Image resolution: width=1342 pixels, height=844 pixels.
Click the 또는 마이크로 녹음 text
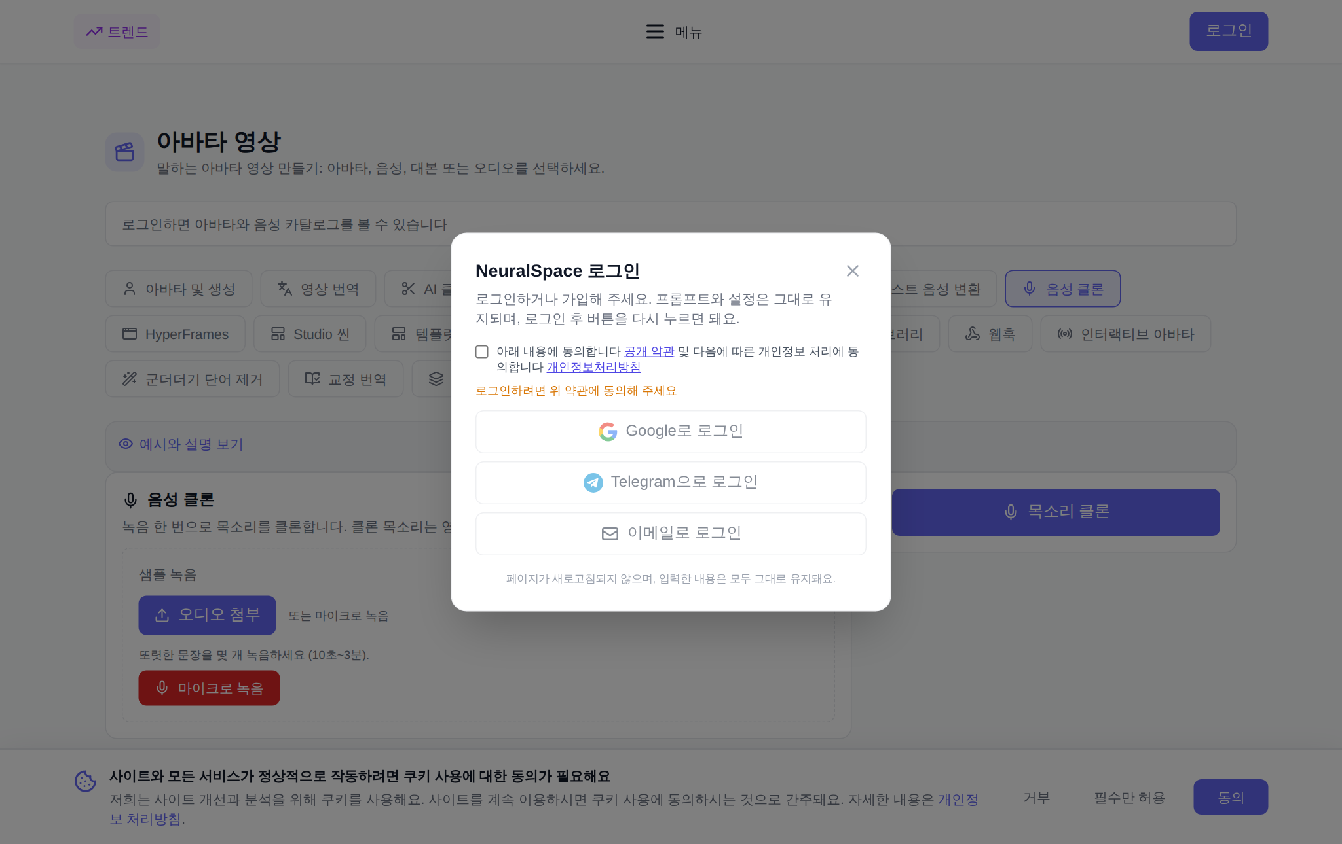[339, 616]
